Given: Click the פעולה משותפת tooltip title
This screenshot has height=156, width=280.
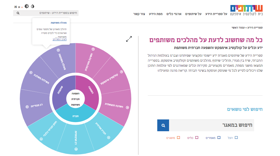Looking at the screenshot, I should pyautogui.click(x=59, y=23).
